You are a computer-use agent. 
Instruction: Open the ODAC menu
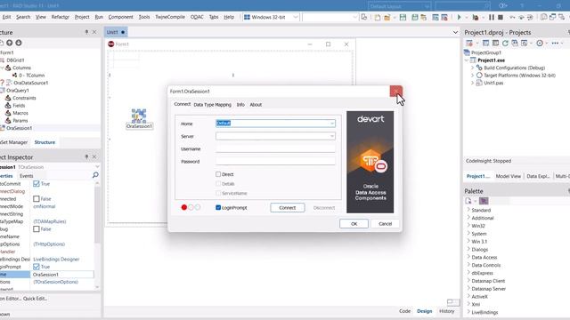[197, 17]
